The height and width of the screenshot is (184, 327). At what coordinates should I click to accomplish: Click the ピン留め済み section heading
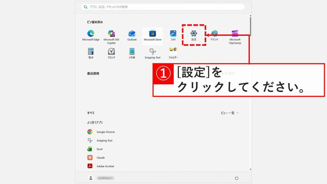95,22
